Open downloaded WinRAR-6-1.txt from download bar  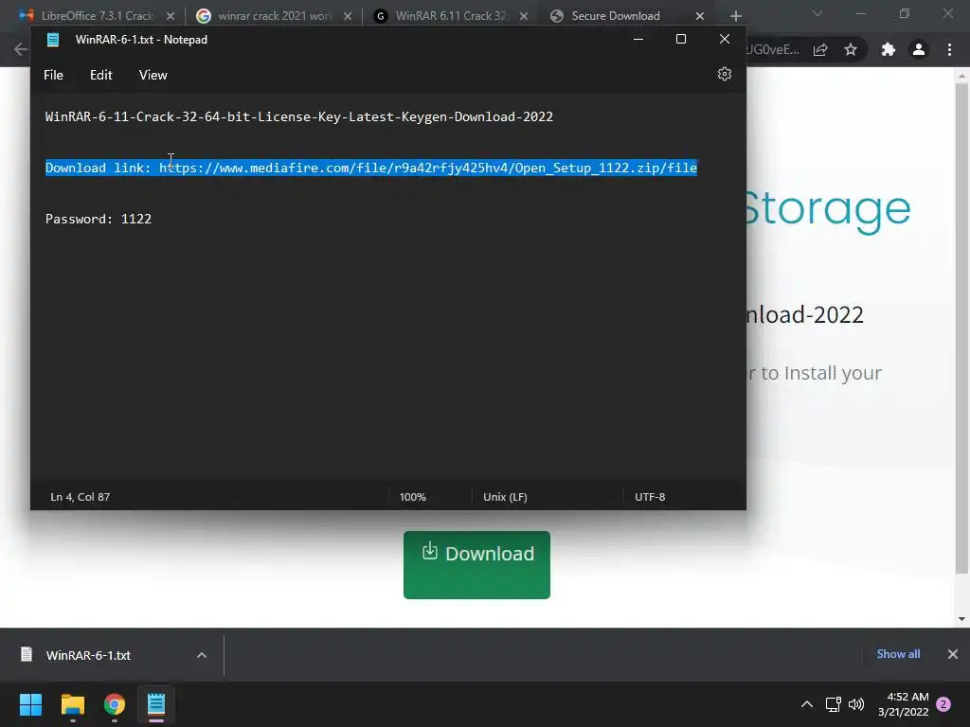click(88, 655)
